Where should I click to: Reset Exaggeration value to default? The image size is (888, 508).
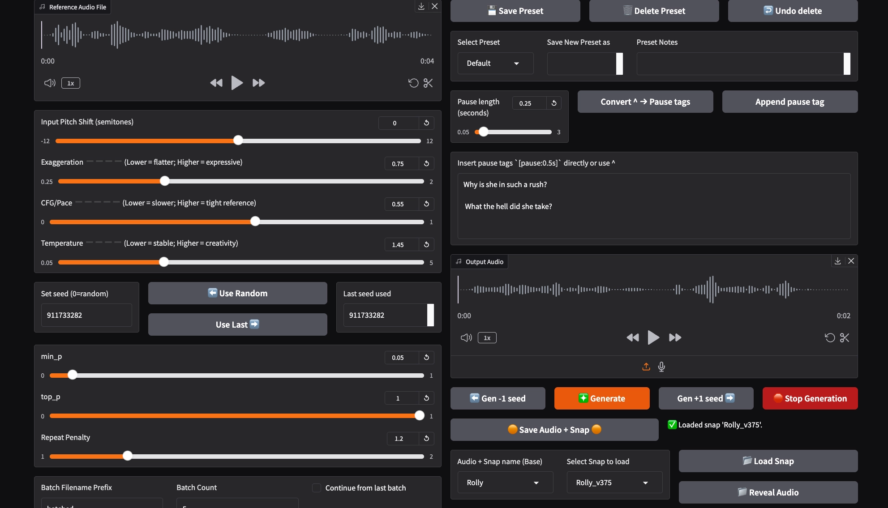(x=426, y=163)
